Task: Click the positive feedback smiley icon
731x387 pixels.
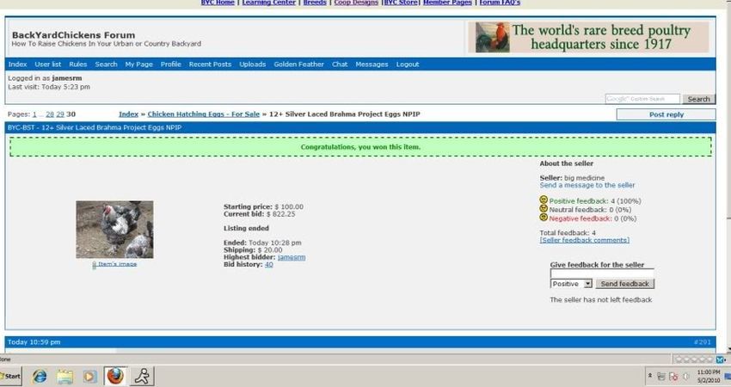Action: tap(544, 200)
